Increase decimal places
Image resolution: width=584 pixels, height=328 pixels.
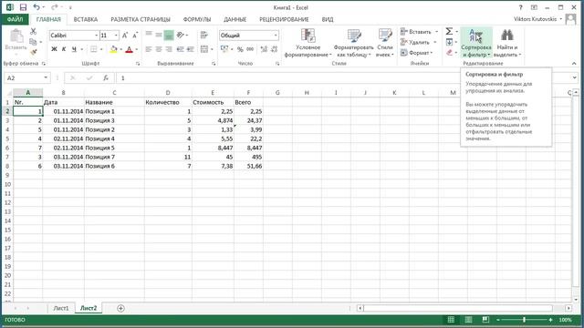click(x=264, y=49)
